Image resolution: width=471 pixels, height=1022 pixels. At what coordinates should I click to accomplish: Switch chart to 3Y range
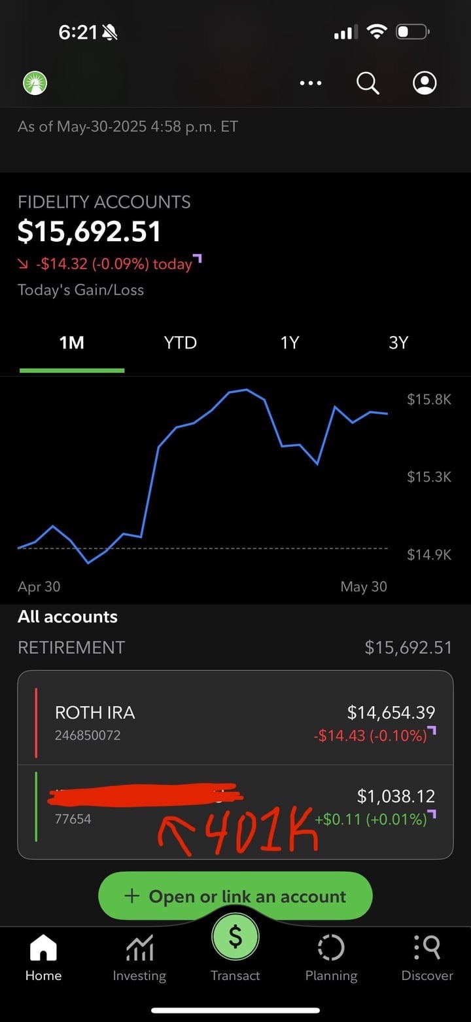coord(398,343)
